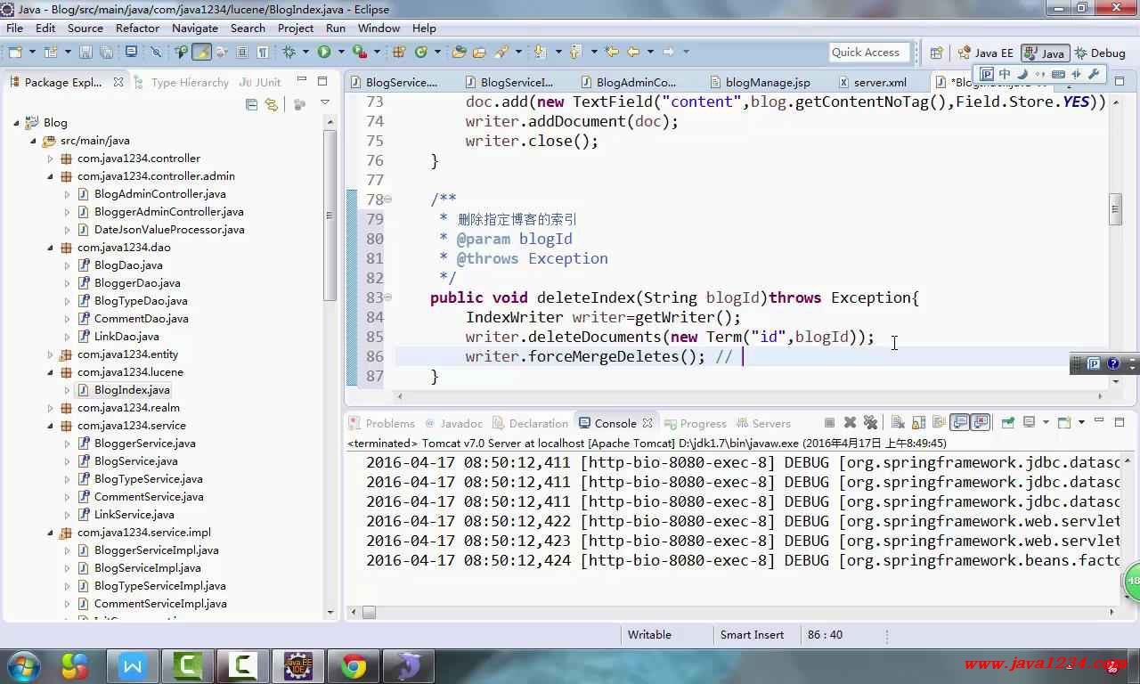Toggle Link with Editor in Package Explorer
This screenshot has width=1140, height=684.
pyautogui.click(x=272, y=104)
